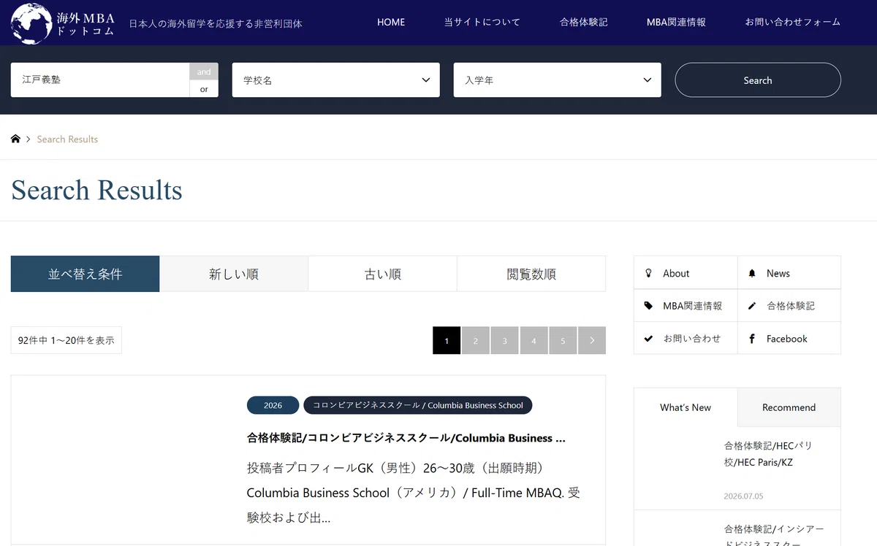Open the 合格体験記/HECパリ校 What's New article
The image size is (877, 546).
tap(769, 454)
